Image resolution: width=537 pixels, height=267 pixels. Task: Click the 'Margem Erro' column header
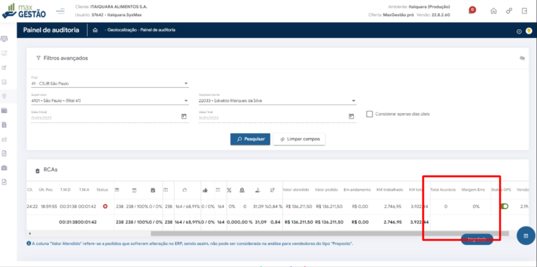(x=473, y=190)
